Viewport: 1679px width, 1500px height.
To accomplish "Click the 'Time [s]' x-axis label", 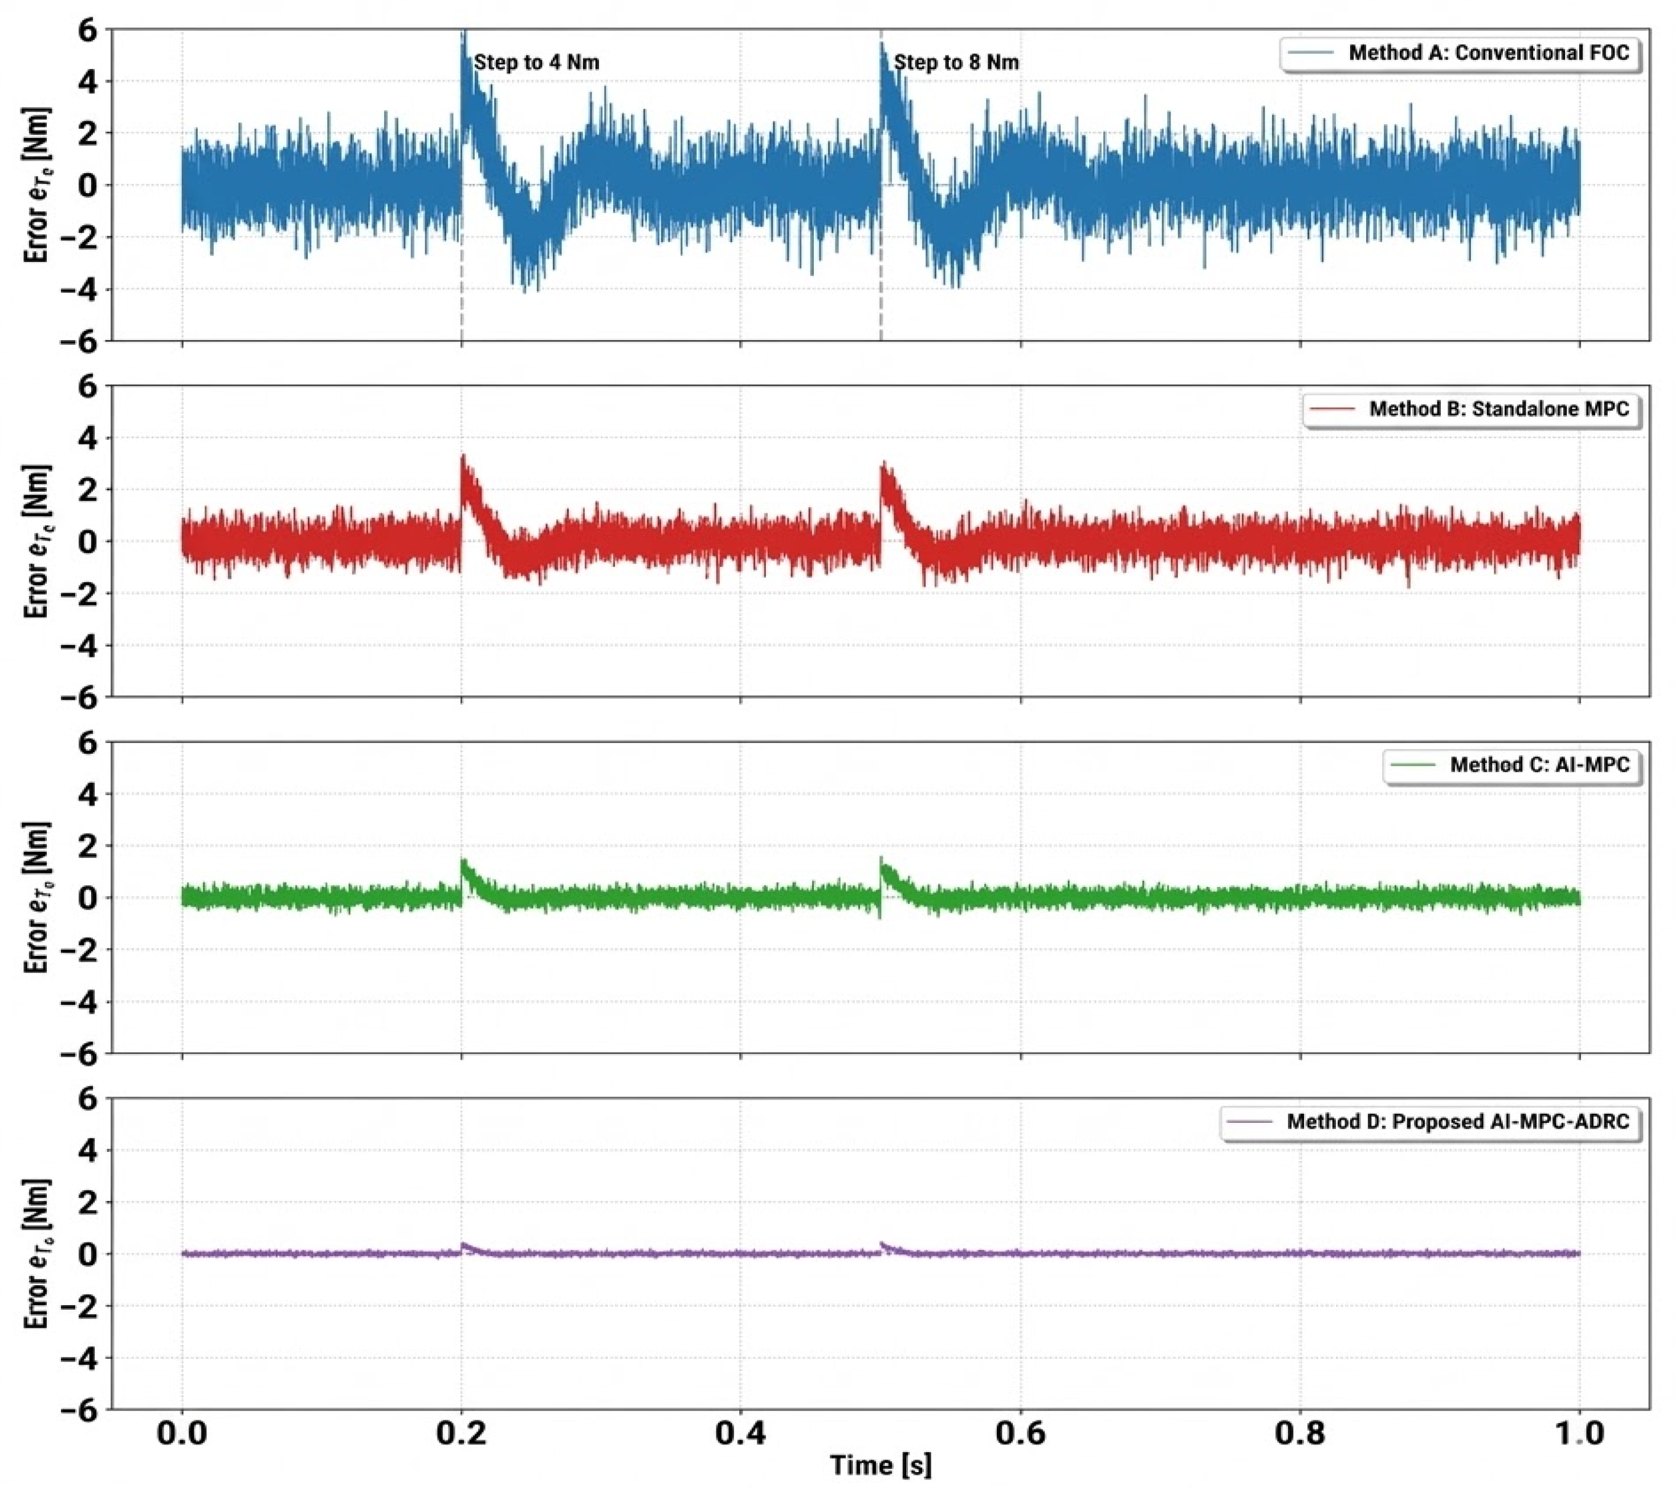I will pyautogui.click(x=881, y=1465).
